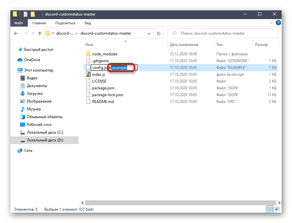Sort files by Дата изменения column
This screenshot has height=223, width=292.
(184, 45)
